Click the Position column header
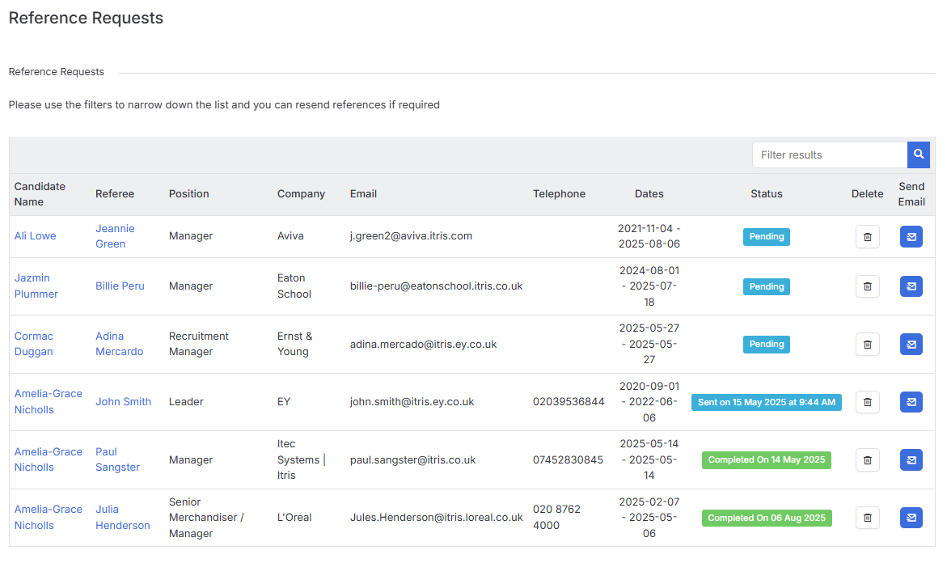This screenshot has width=947, height=563. pyautogui.click(x=189, y=194)
